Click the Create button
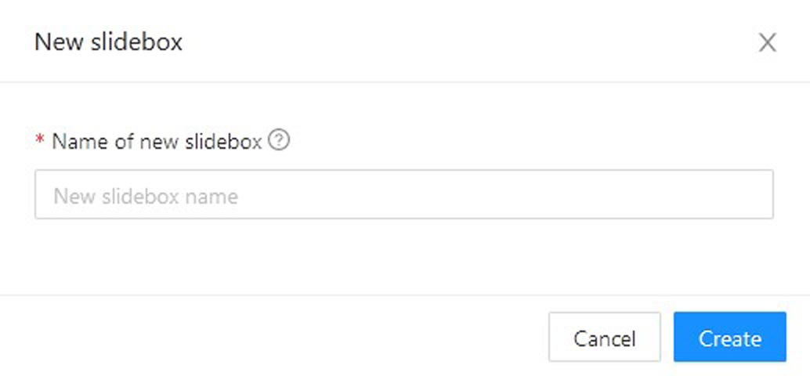 click(x=729, y=338)
